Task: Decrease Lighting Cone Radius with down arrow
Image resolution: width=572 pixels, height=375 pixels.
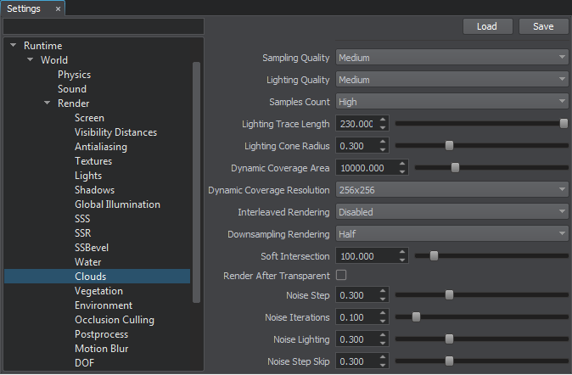Action: click(383, 150)
